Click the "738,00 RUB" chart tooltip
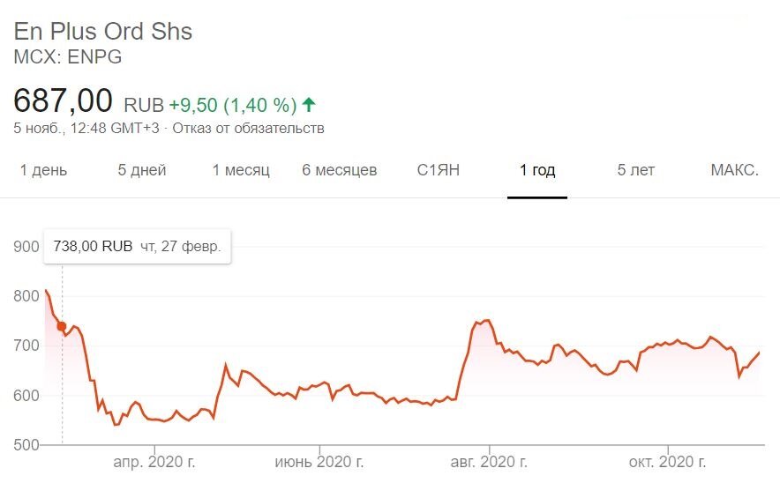This screenshot has height=483, width=780. tap(137, 246)
